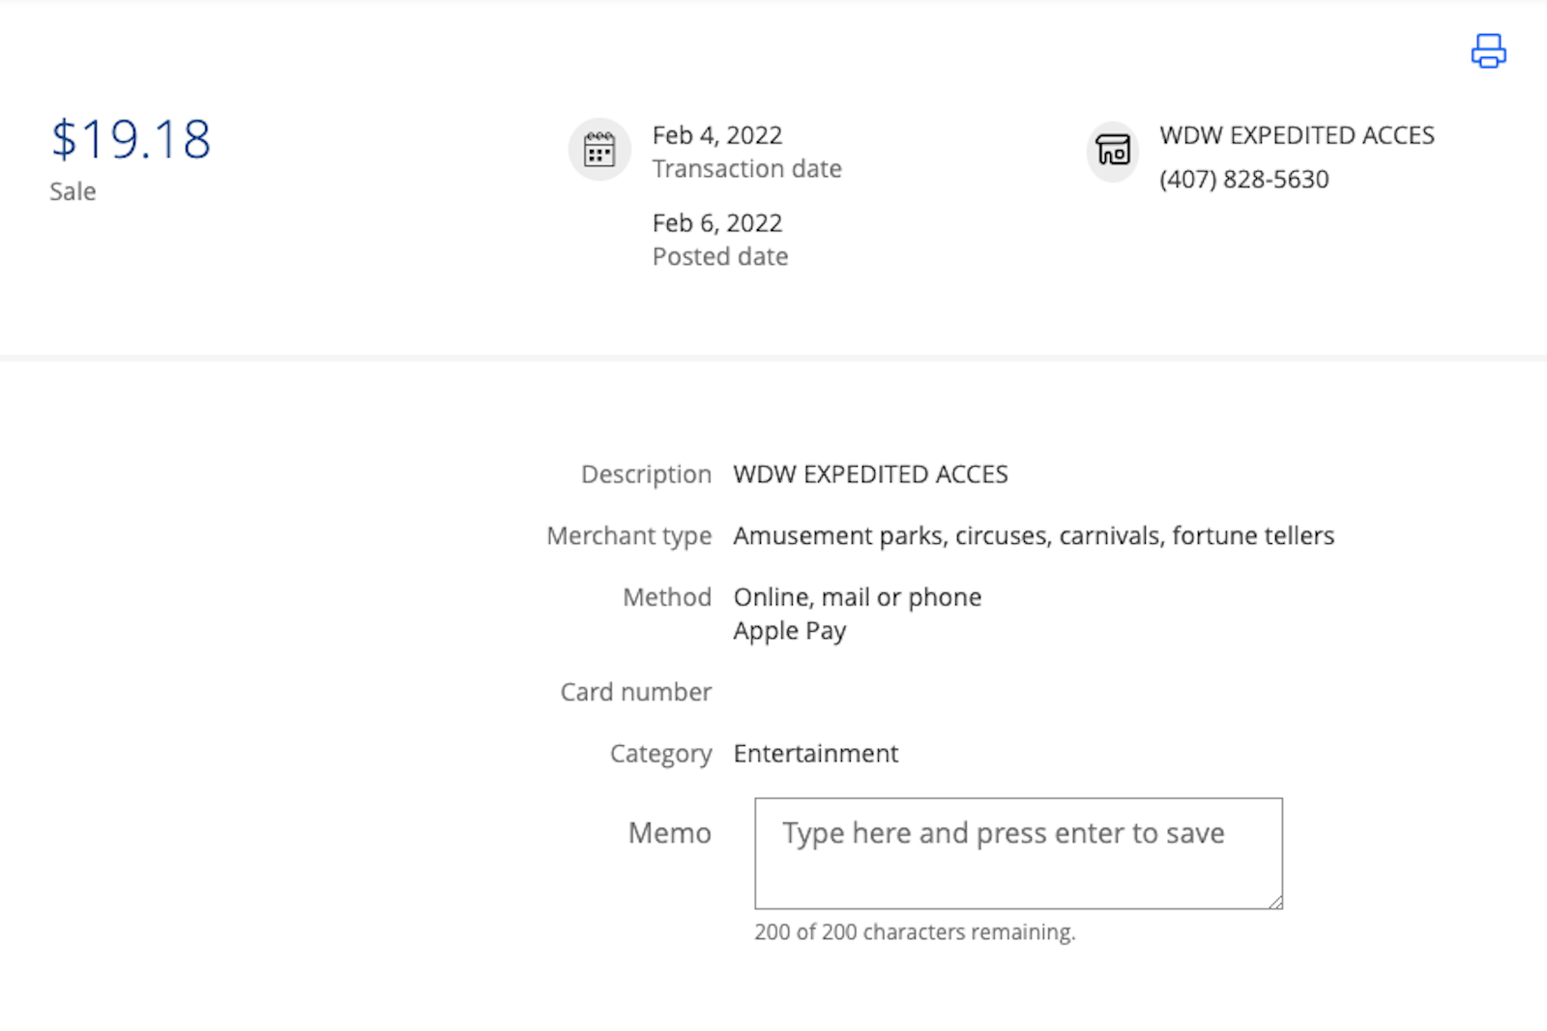1547x1031 pixels.
Task: Click the Apple Pay method text
Action: click(789, 631)
